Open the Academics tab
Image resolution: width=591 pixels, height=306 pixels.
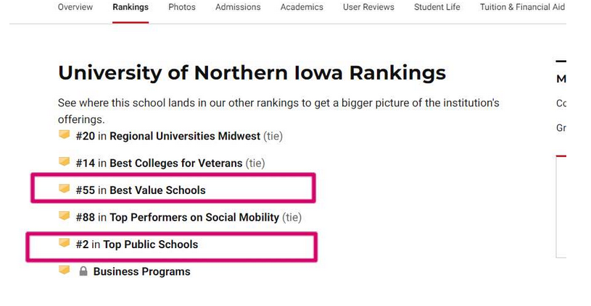(x=302, y=7)
